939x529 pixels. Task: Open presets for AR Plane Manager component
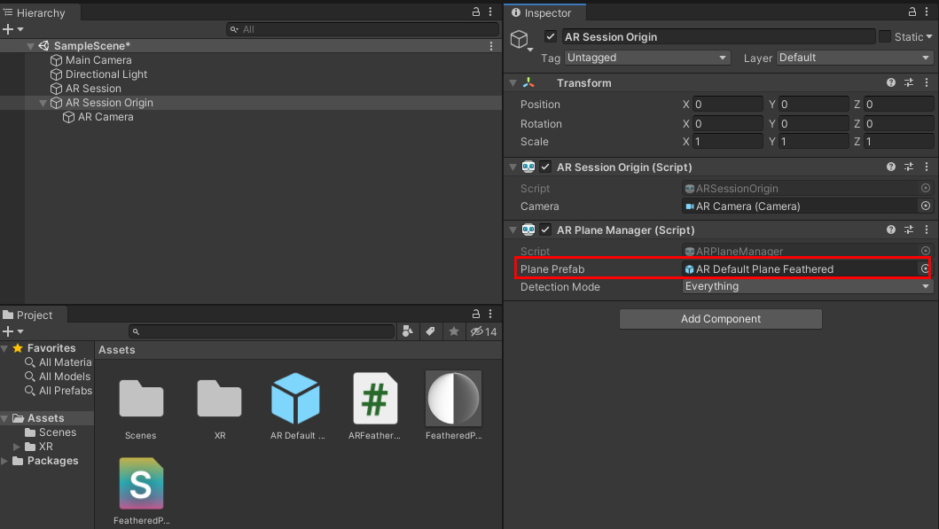click(x=909, y=229)
